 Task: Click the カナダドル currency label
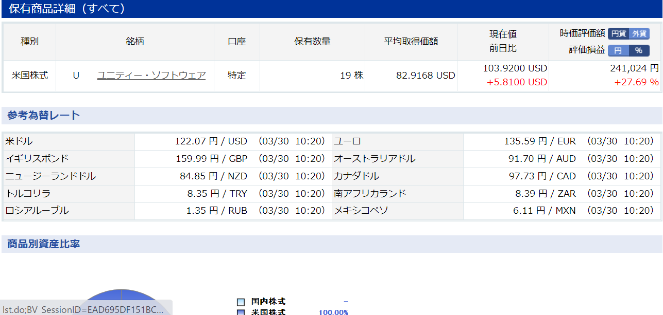[x=356, y=176]
